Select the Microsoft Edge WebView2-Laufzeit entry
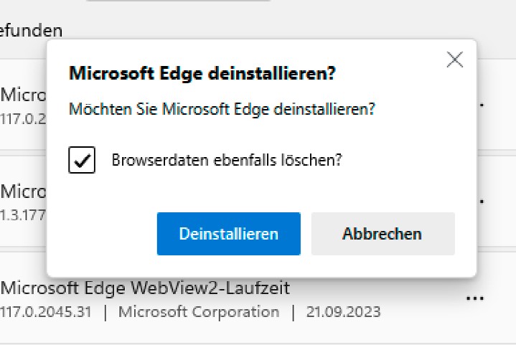 146,288
